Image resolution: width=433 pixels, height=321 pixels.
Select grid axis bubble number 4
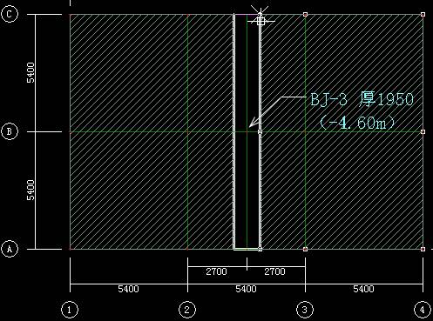tap(423, 310)
